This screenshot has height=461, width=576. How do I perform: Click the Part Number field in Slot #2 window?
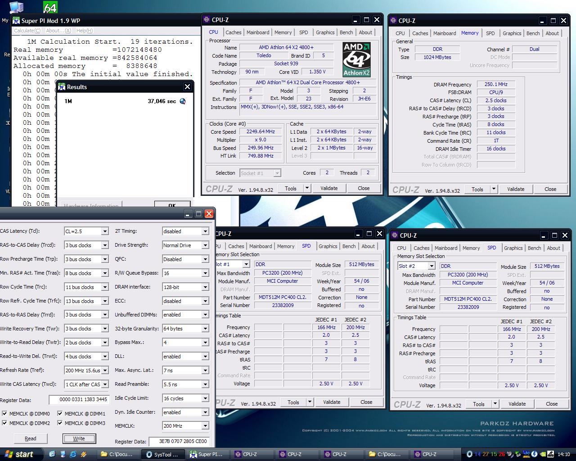click(x=468, y=299)
